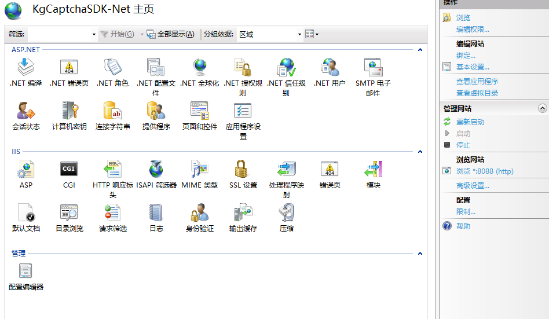Open the SSL 设置 icon

coord(243,170)
